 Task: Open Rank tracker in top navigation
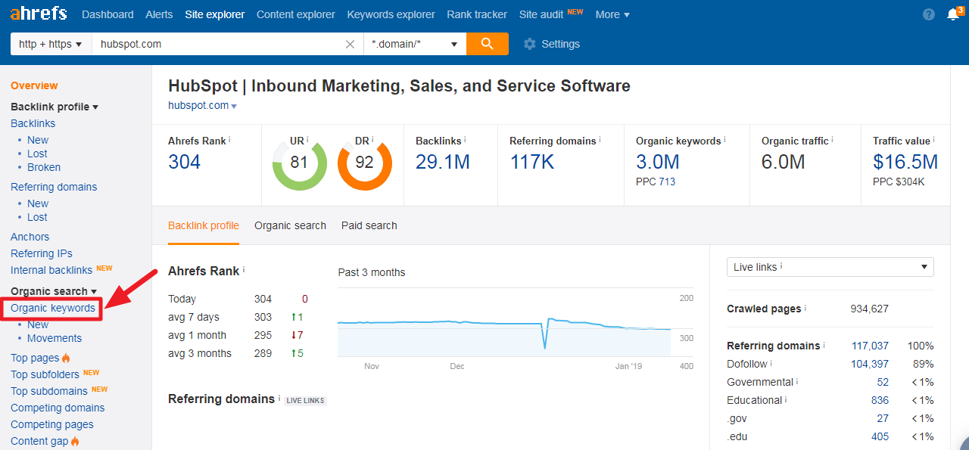click(477, 14)
